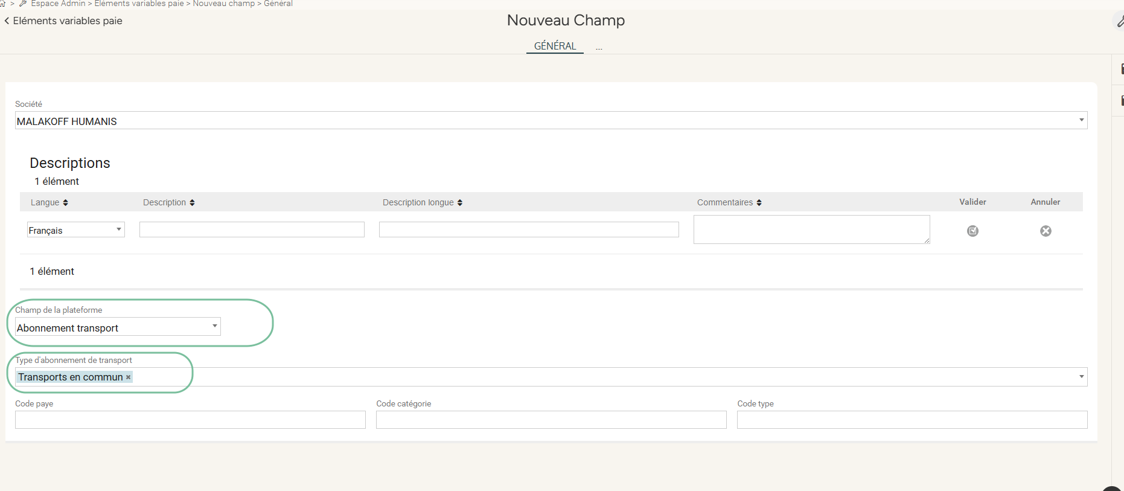Switch to the GÉNÉRAL tab
The height and width of the screenshot is (491, 1124).
coord(555,46)
